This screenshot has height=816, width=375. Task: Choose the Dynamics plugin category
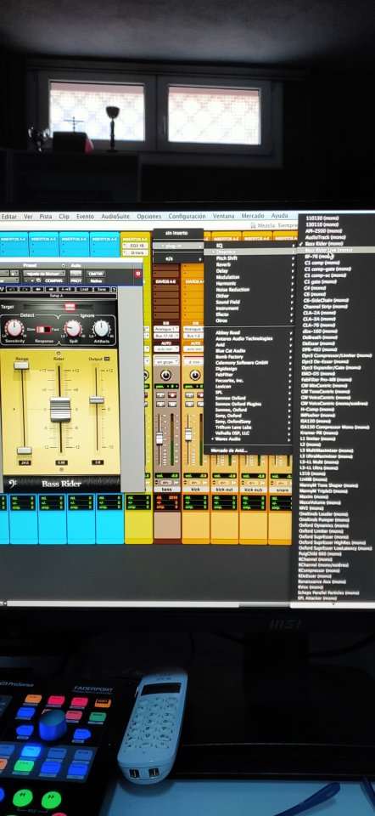[x=249, y=252]
